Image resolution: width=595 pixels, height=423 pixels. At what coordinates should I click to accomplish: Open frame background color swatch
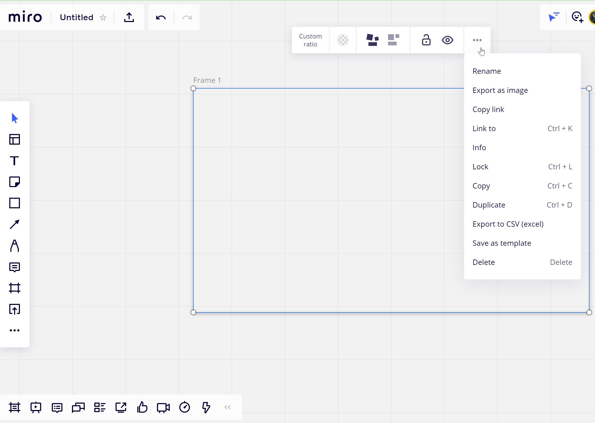pyautogui.click(x=343, y=40)
